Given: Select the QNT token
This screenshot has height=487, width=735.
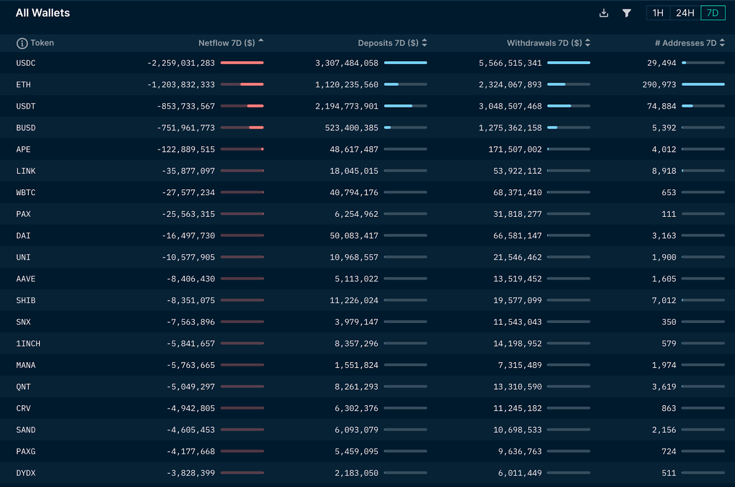Looking at the screenshot, I should click(23, 387).
